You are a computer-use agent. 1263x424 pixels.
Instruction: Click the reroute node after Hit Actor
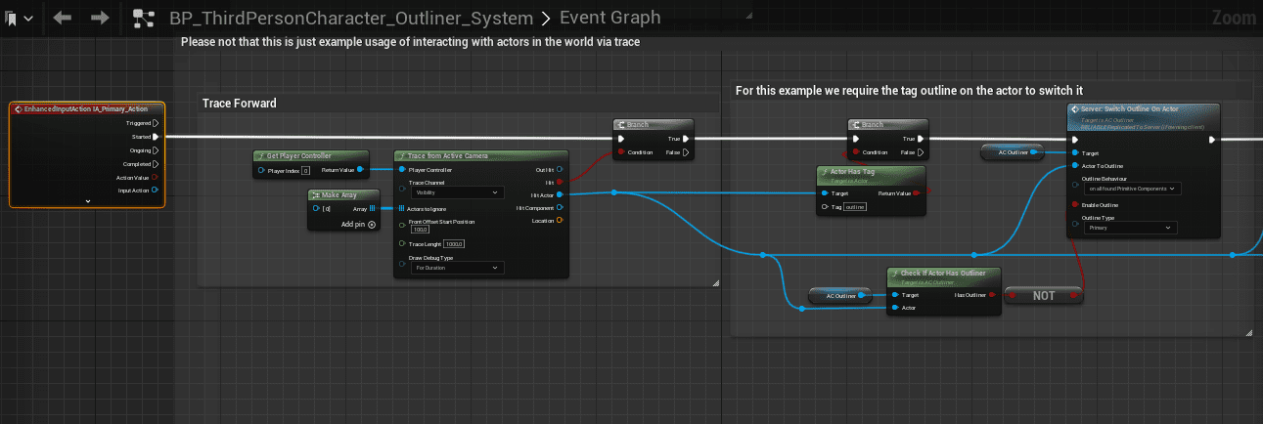(x=613, y=193)
